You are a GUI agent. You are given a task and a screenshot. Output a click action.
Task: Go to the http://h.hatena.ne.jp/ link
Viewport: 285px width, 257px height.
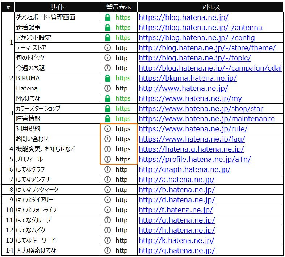[x=177, y=230]
